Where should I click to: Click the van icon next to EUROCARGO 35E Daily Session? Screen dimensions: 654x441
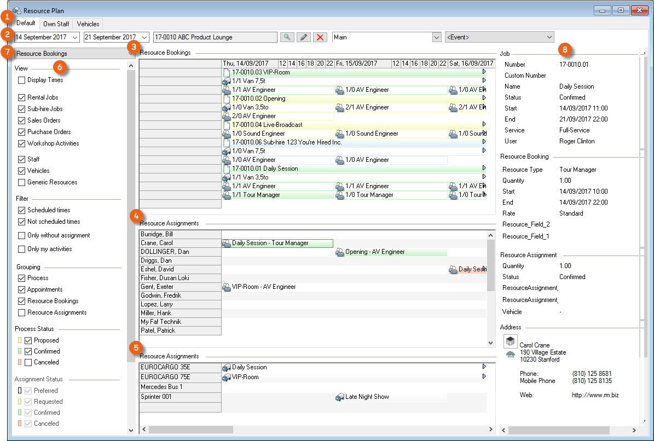click(x=227, y=368)
